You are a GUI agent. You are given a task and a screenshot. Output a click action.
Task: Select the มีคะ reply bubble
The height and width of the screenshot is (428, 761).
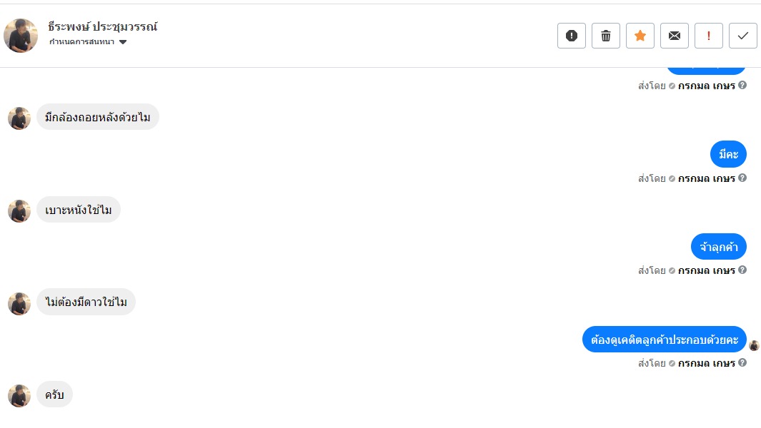pyautogui.click(x=728, y=155)
